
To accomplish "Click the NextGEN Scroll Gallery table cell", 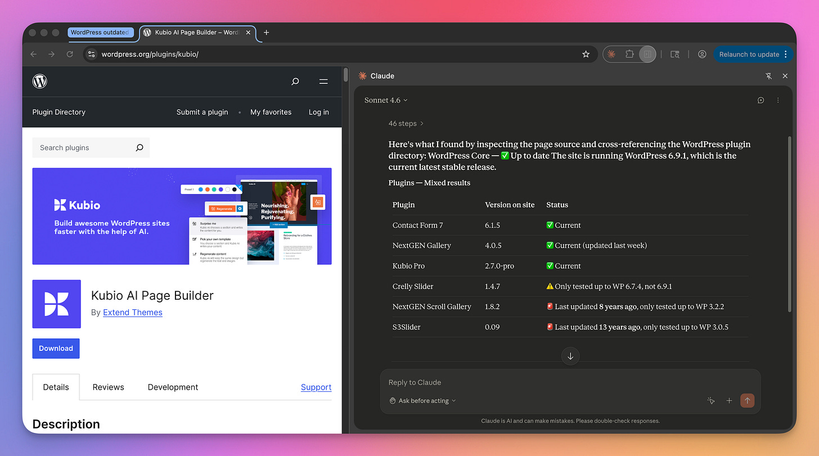I will coord(432,306).
